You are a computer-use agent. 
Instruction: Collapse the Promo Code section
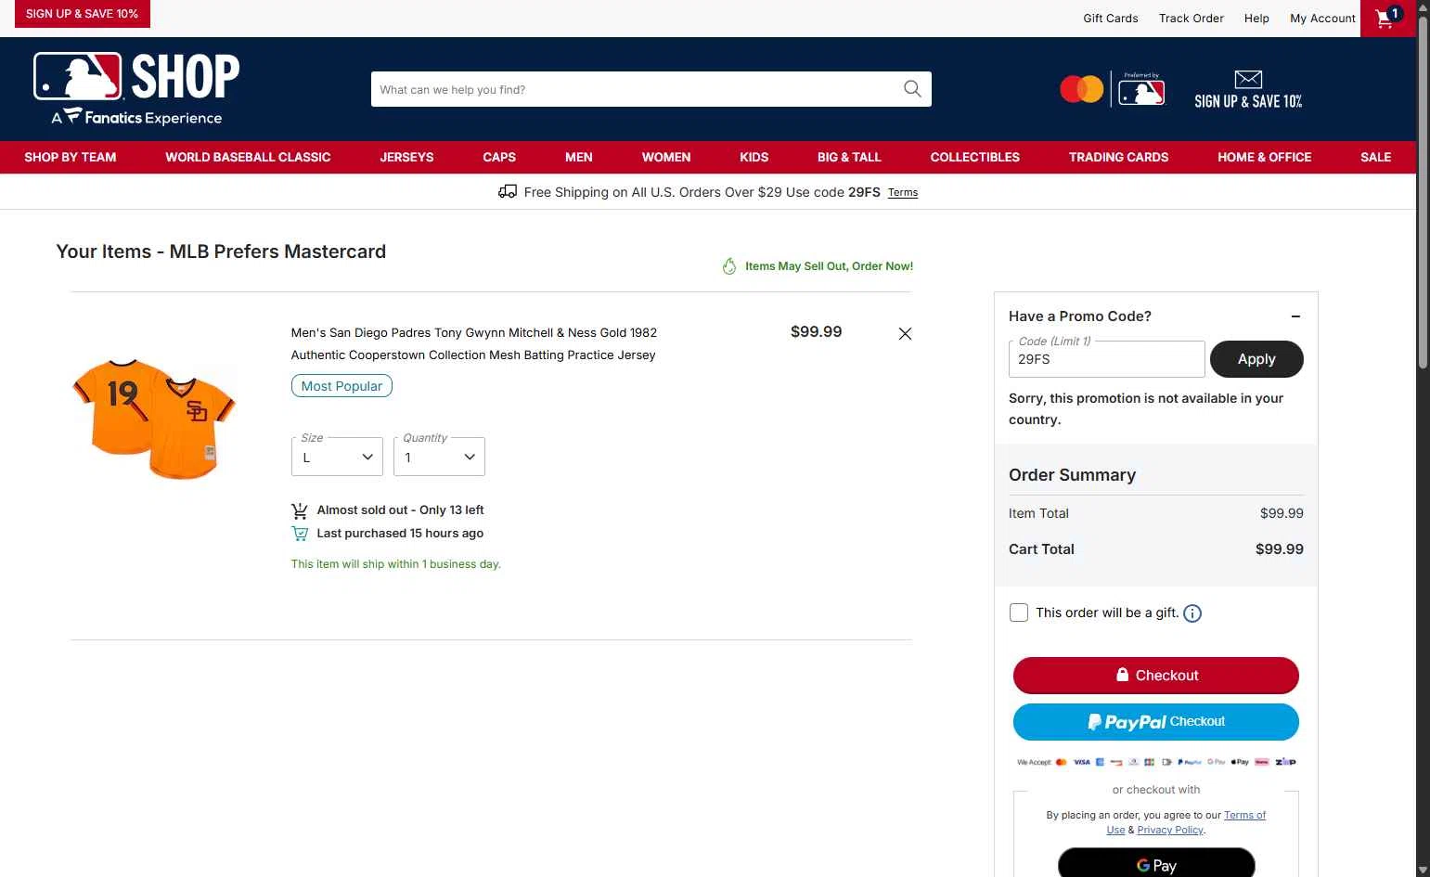(1295, 316)
